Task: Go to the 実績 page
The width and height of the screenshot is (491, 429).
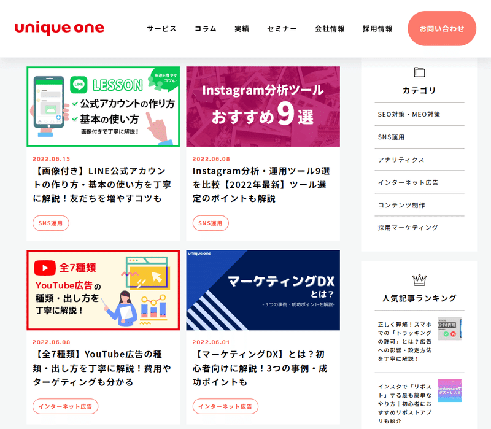Action: point(242,29)
